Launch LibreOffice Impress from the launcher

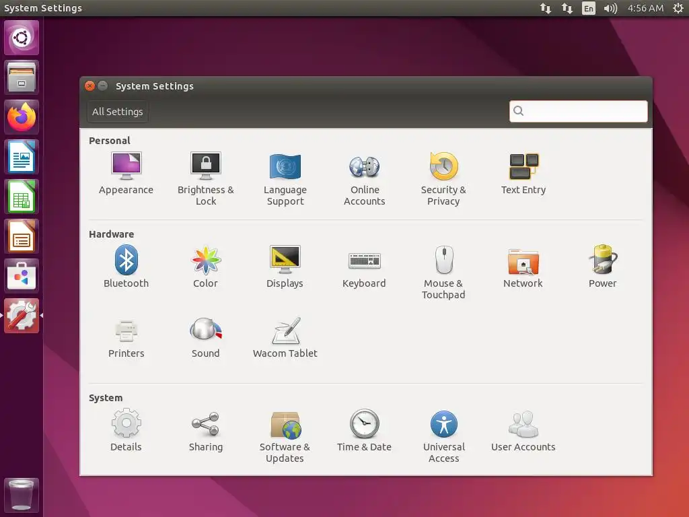(22, 236)
